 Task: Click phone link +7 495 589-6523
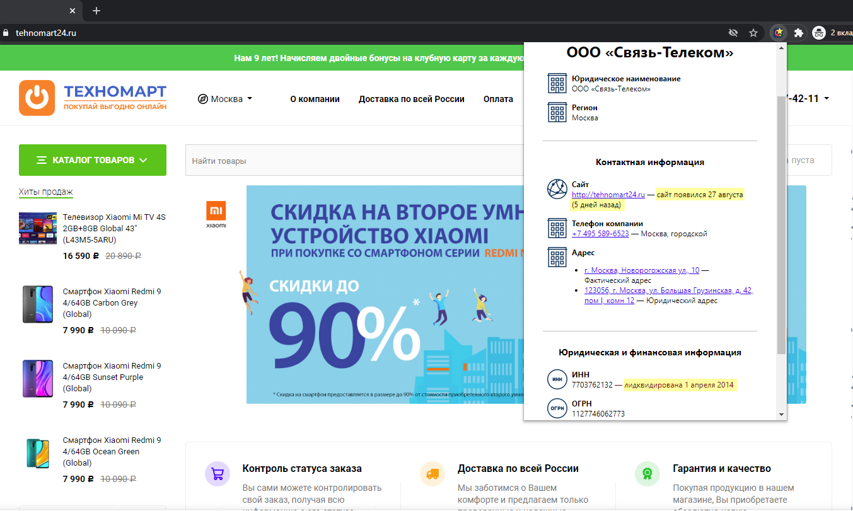(600, 234)
